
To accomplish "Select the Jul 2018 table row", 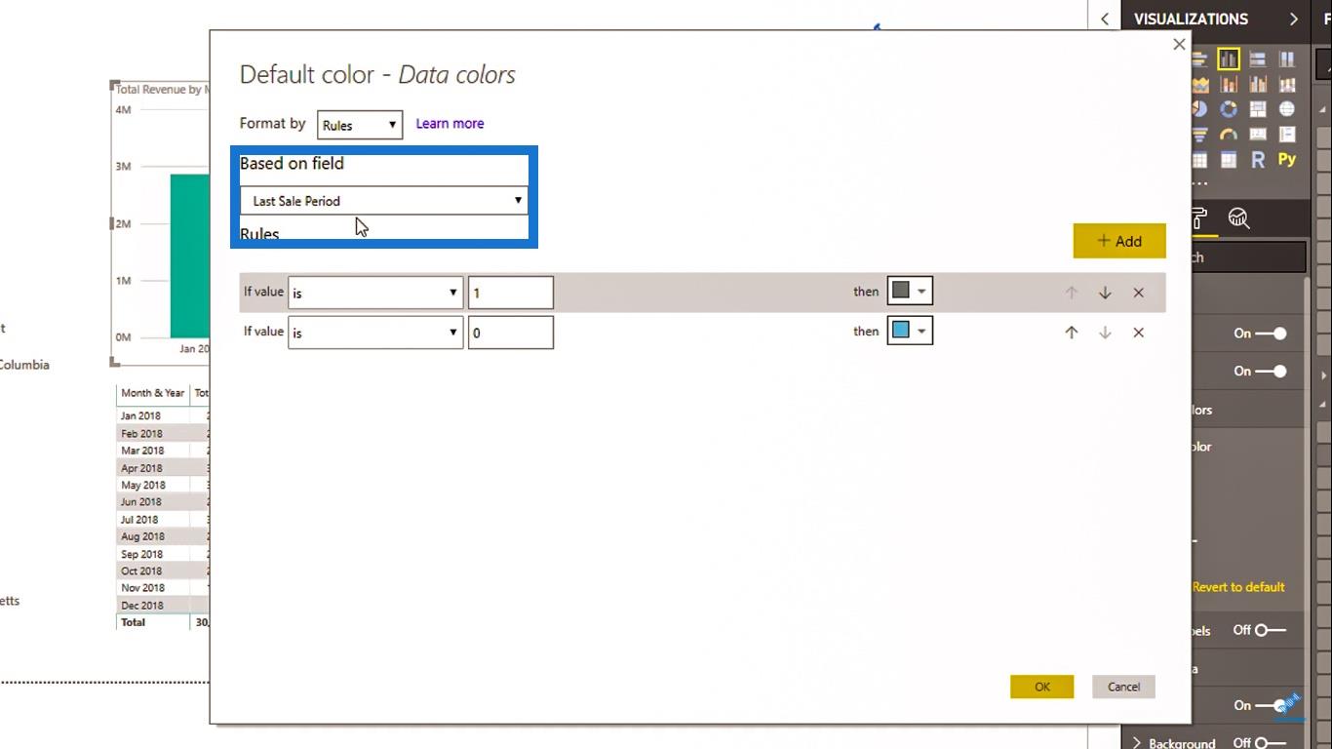I will coord(162,520).
